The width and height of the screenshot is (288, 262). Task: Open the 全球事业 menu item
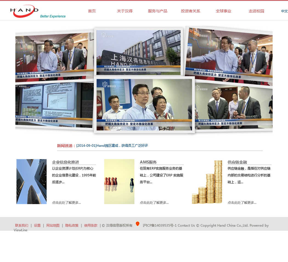click(x=223, y=11)
